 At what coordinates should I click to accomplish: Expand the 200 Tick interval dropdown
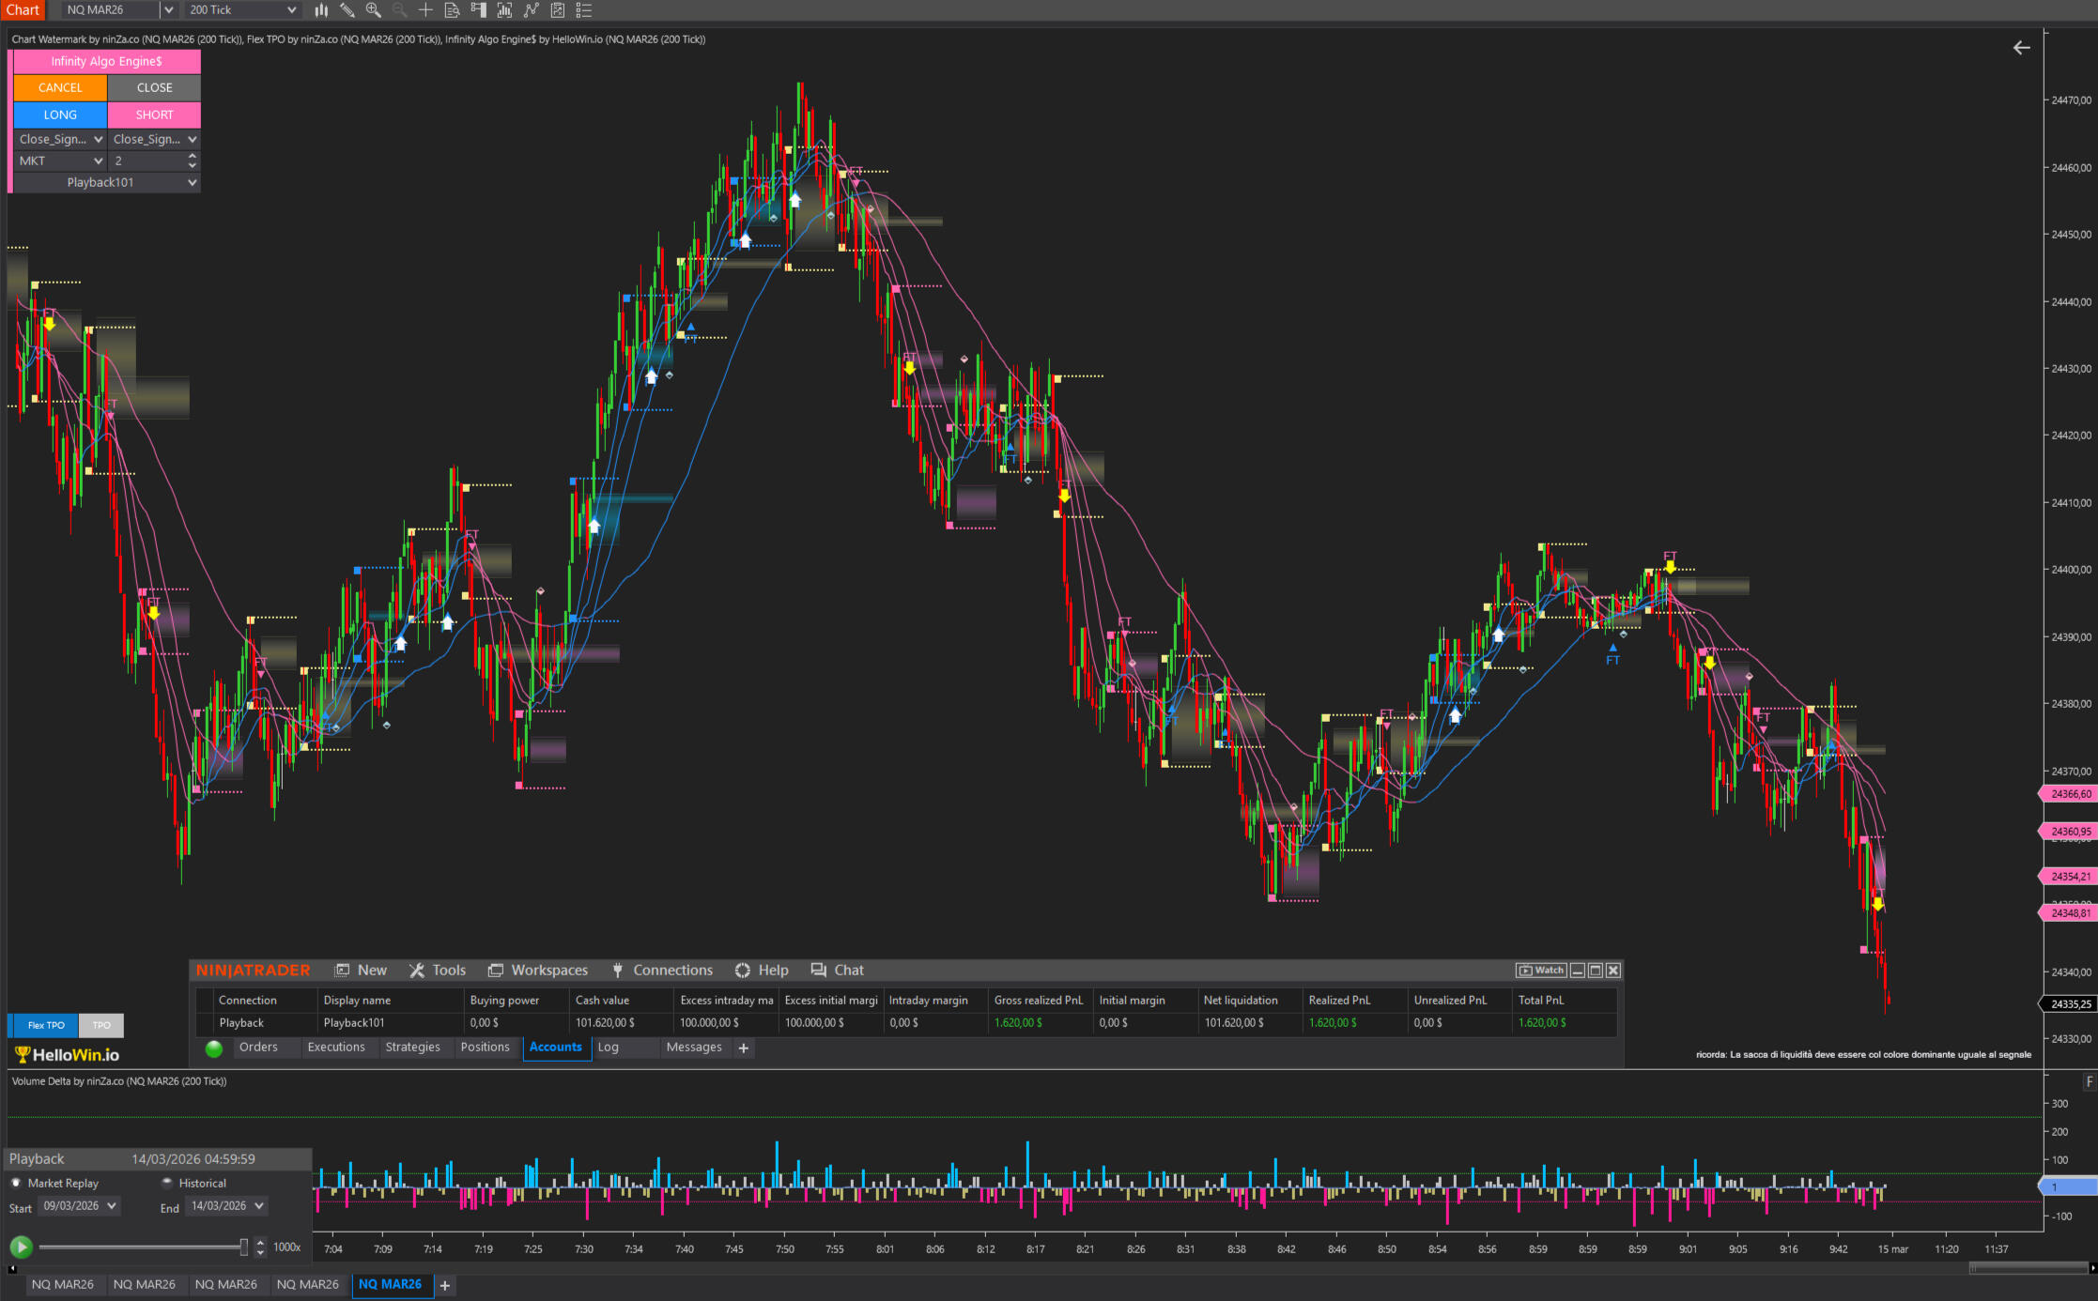[291, 10]
